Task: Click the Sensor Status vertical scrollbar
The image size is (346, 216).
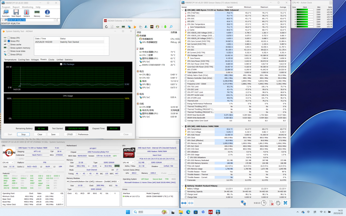Action: pos(289,108)
